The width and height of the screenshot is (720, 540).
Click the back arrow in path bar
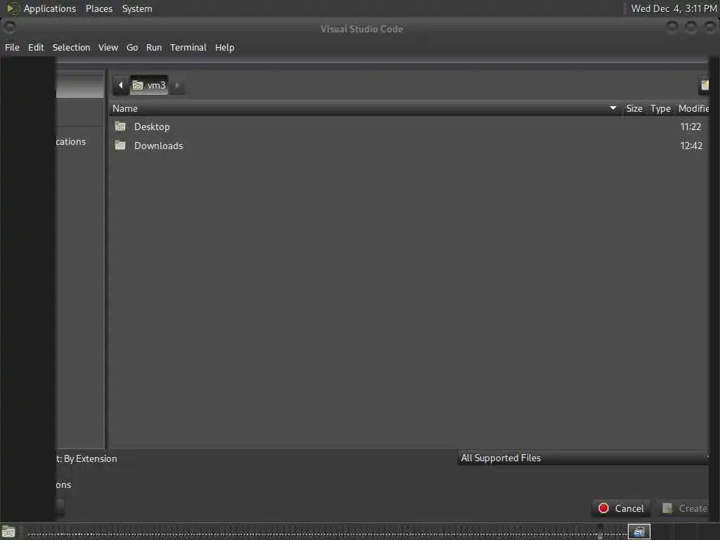(x=121, y=85)
